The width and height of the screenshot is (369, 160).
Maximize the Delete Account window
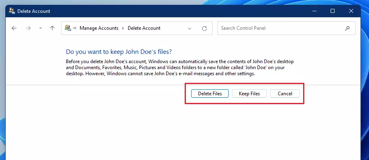(x=333, y=11)
